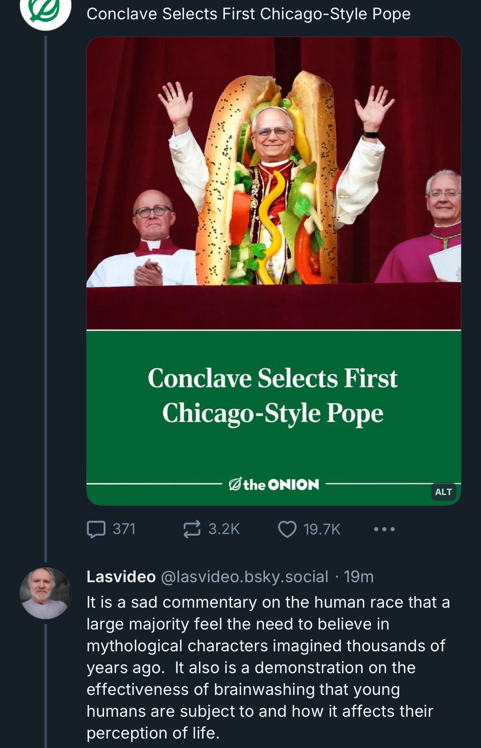Screen dimensions: 481x748
Task: Click the Onion logo in image footer
Action: point(274,484)
